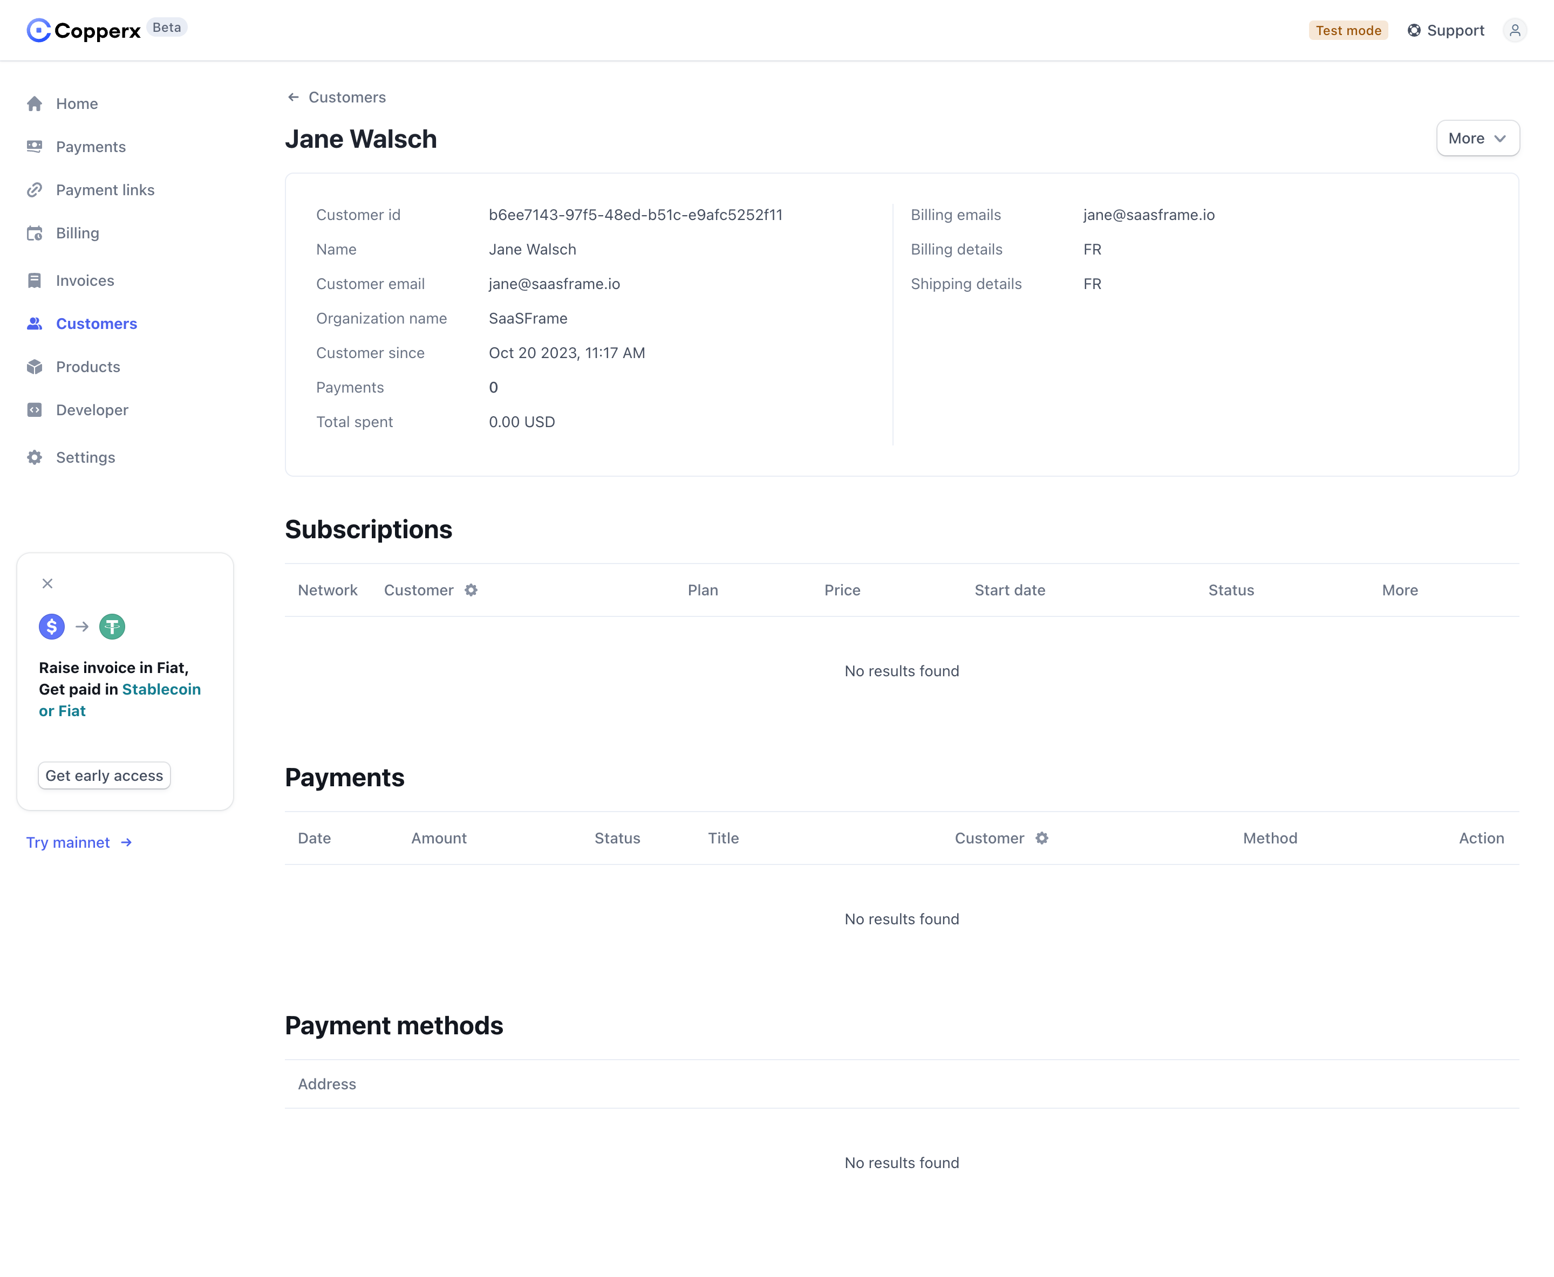Open Customer column gear in Payments table
The image size is (1554, 1277).
(1041, 838)
